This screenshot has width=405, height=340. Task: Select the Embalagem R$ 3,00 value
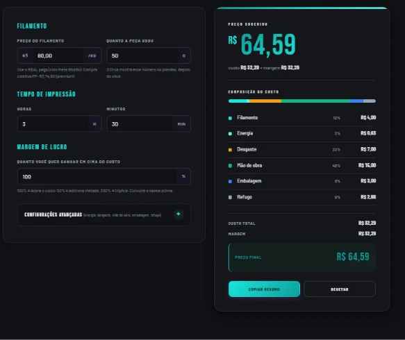click(368, 181)
